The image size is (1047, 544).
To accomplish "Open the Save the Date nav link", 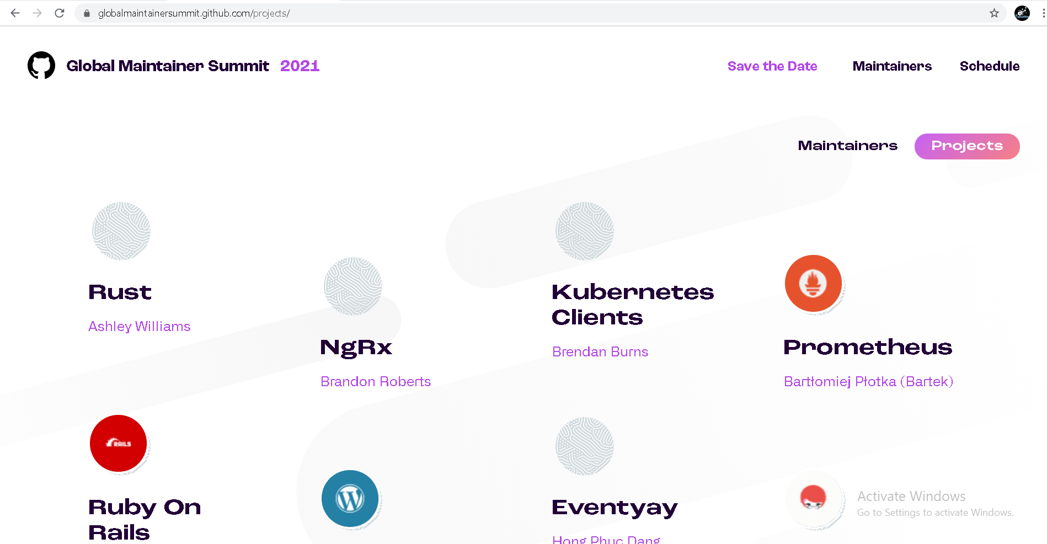I will pyautogui.click(x=772, y=66).
